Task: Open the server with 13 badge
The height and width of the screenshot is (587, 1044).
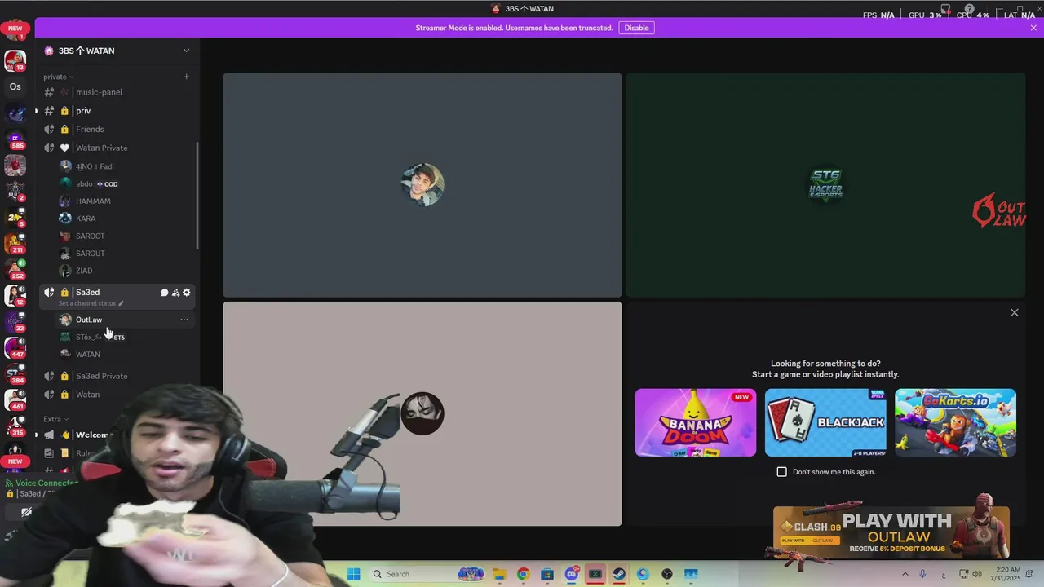Action: click(x=15, y=61)
